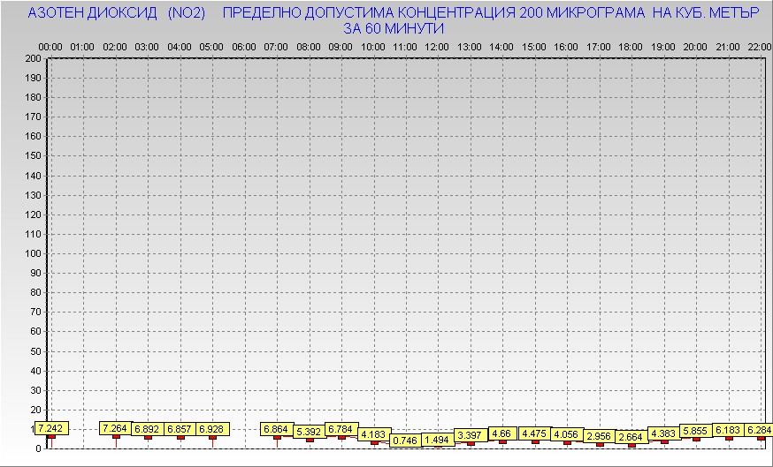This screenshot has height=467, width=773.
Task: Click the 6.892 data point label
Action: click(x=148, y=429)
